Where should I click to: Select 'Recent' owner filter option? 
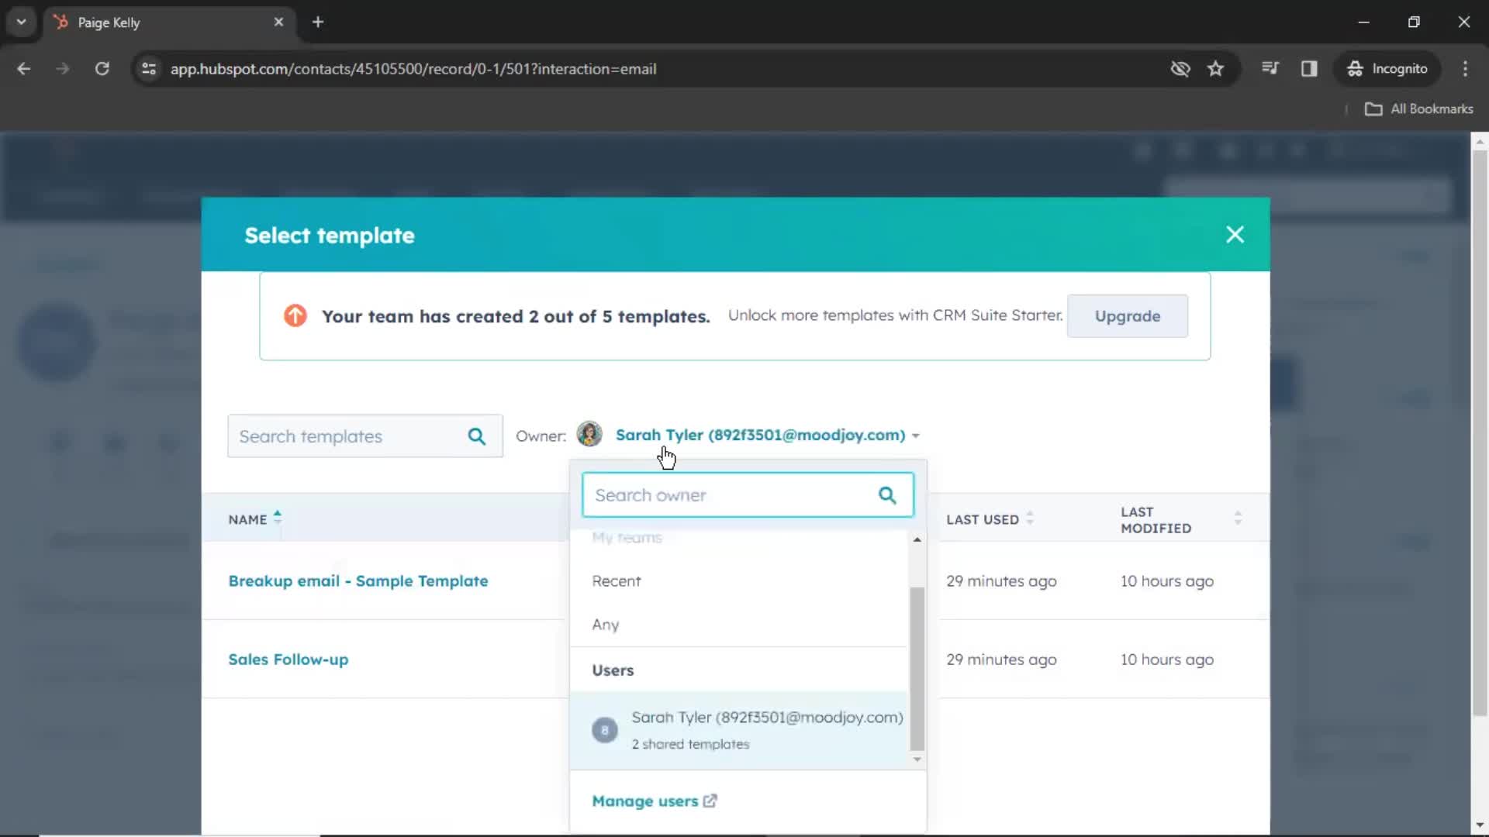point(616,580)
